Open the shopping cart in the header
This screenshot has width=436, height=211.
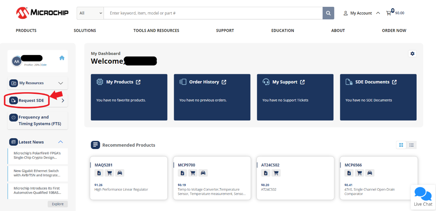(x=389, y=13)
